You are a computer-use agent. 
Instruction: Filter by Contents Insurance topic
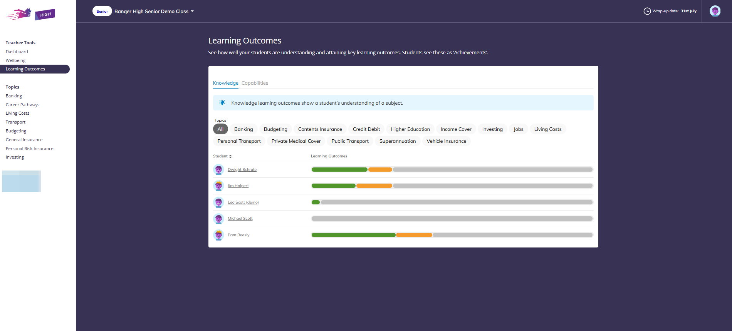(320, 129)
